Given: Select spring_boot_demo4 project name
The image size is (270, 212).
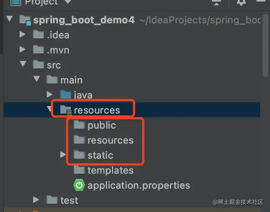Looking at the screenshot, I should coord(84,20).
